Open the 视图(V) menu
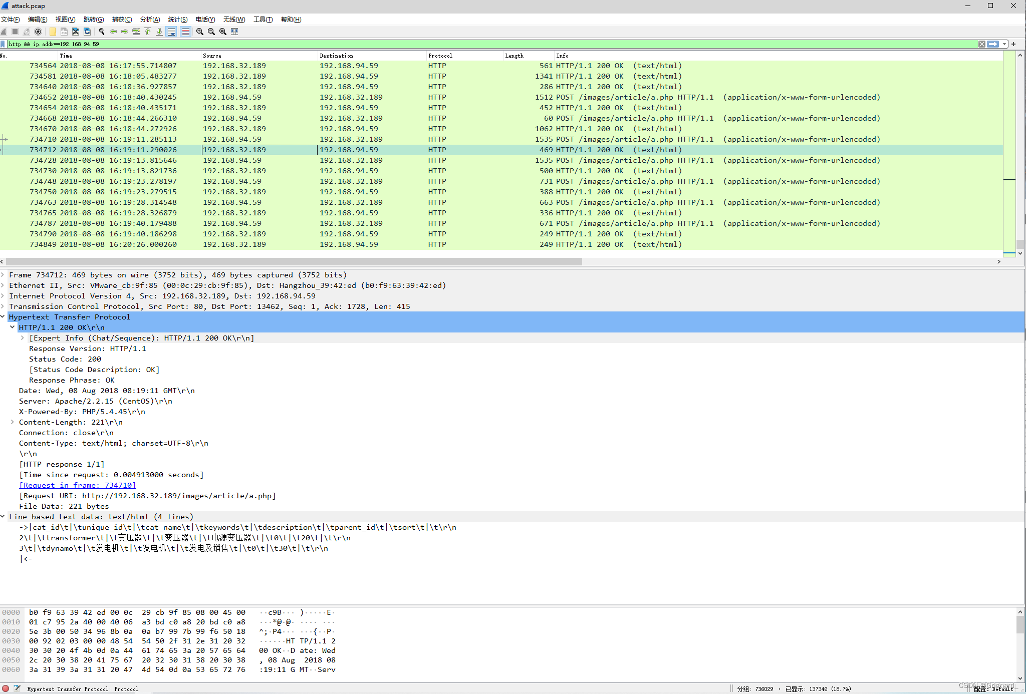 pos(66,20)
